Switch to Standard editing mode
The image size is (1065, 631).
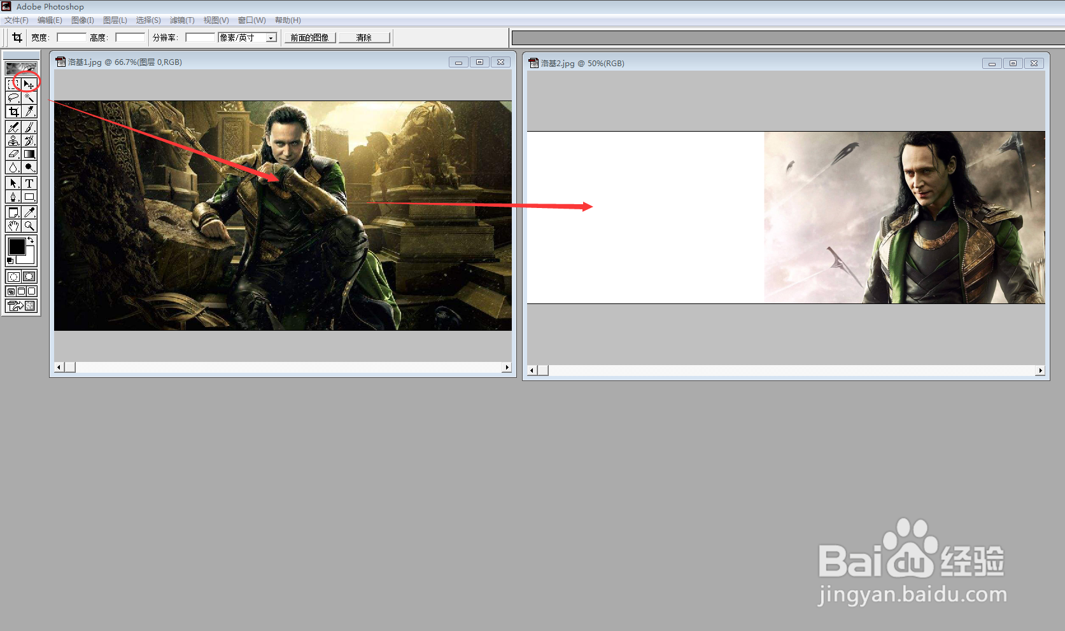13,277
